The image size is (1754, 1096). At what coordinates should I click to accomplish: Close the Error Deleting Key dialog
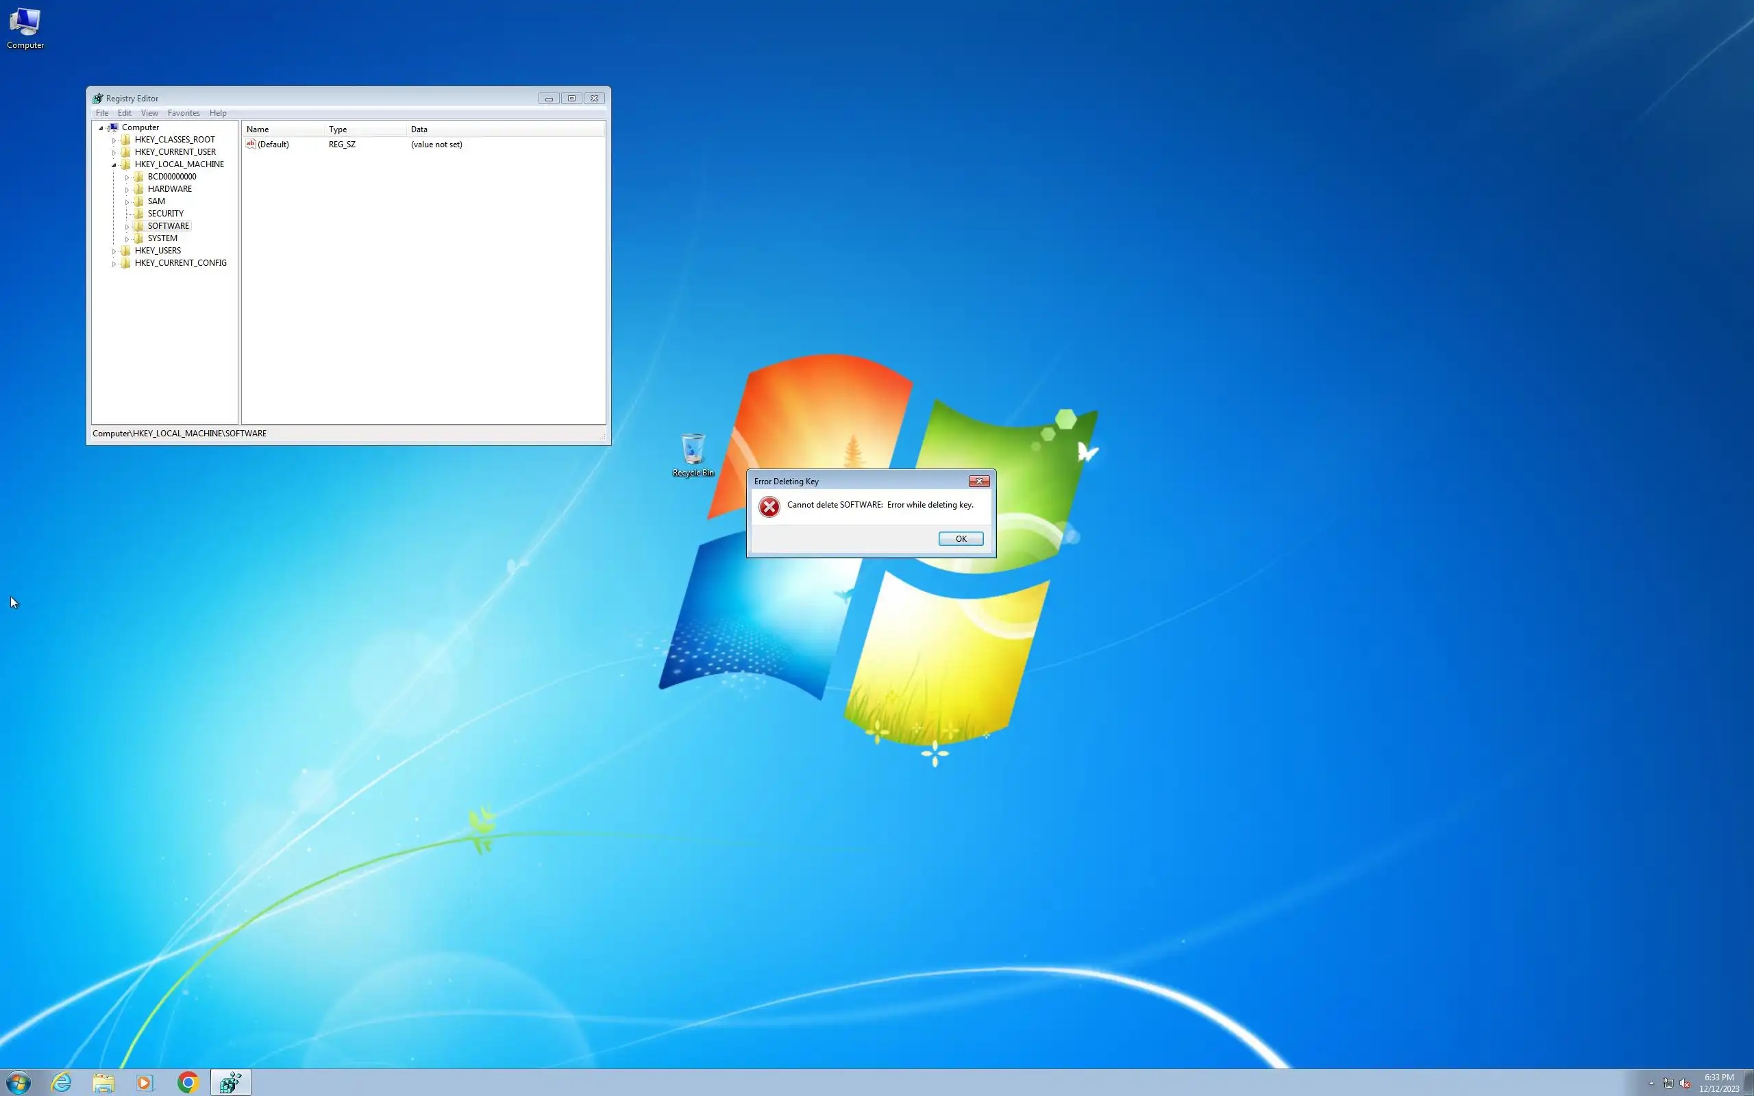978,482
